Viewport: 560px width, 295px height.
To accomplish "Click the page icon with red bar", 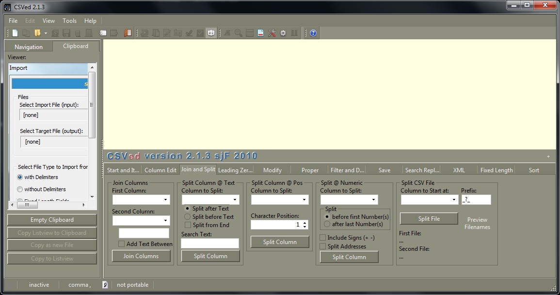I will coord(261,33).
